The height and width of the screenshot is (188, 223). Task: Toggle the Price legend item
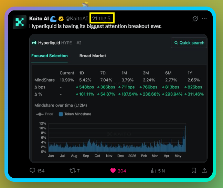tap(44, 114)
